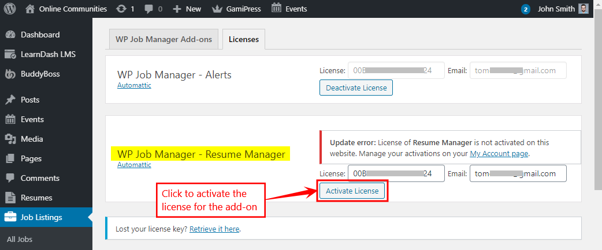Click the Retrieve it here link
The image size is (602, 250).
(214, 229)
